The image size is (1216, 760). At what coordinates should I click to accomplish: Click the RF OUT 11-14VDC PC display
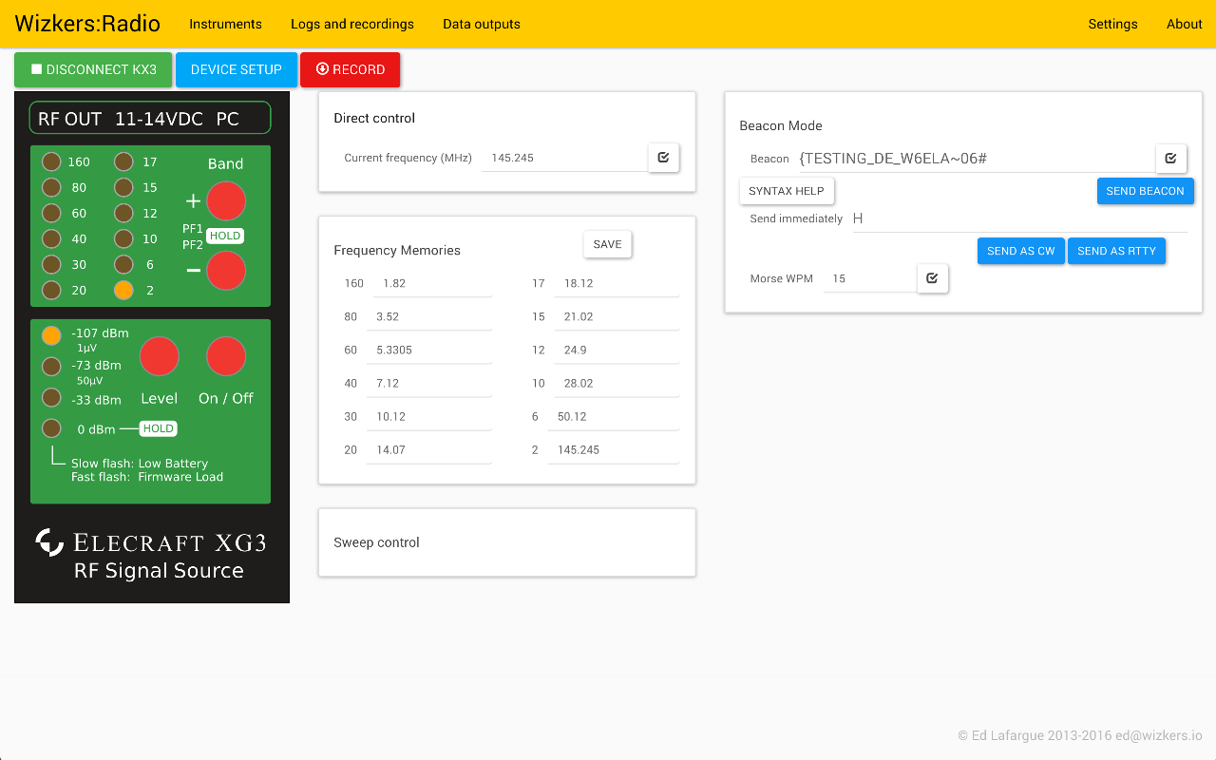tap(150, 118)
